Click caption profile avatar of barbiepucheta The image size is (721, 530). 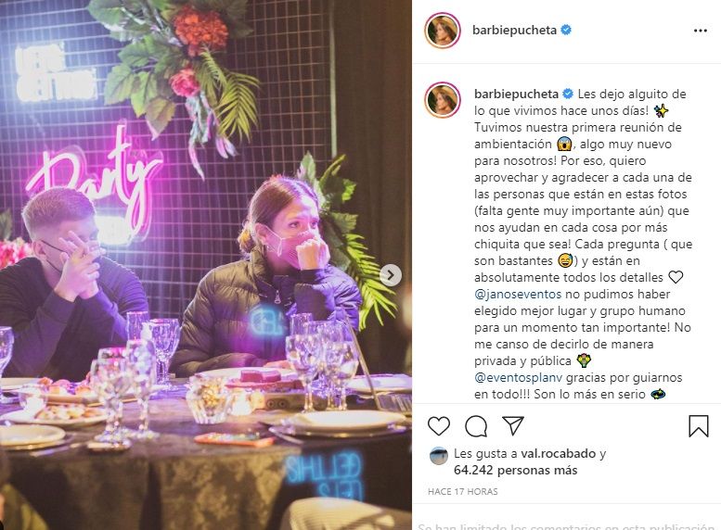(x=443, y=100)
